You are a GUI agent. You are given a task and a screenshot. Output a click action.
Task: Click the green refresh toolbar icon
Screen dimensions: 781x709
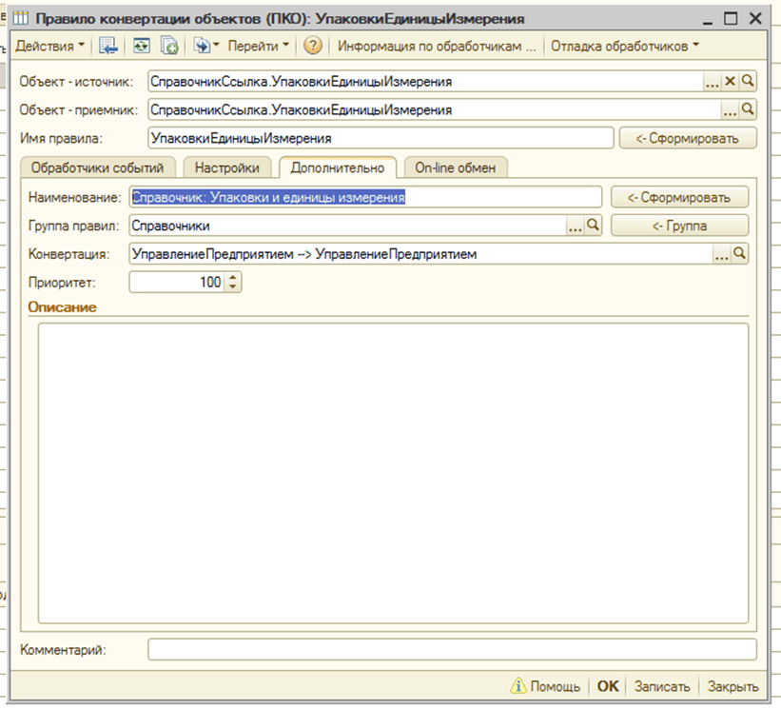[x=141, y=46]
